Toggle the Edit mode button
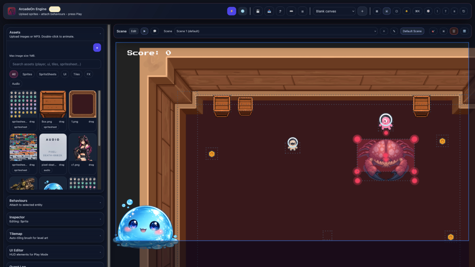Image resolution: width=475 pixels, height=267 pixels. point(133,31)
